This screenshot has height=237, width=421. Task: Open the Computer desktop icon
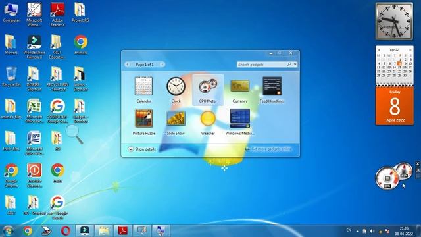coord(11,13)
